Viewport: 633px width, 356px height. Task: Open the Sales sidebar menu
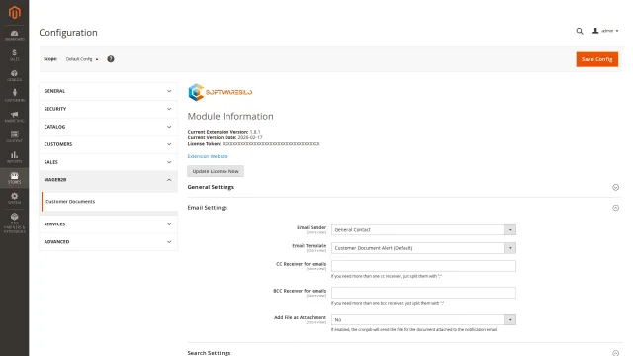tap(14, 55)
